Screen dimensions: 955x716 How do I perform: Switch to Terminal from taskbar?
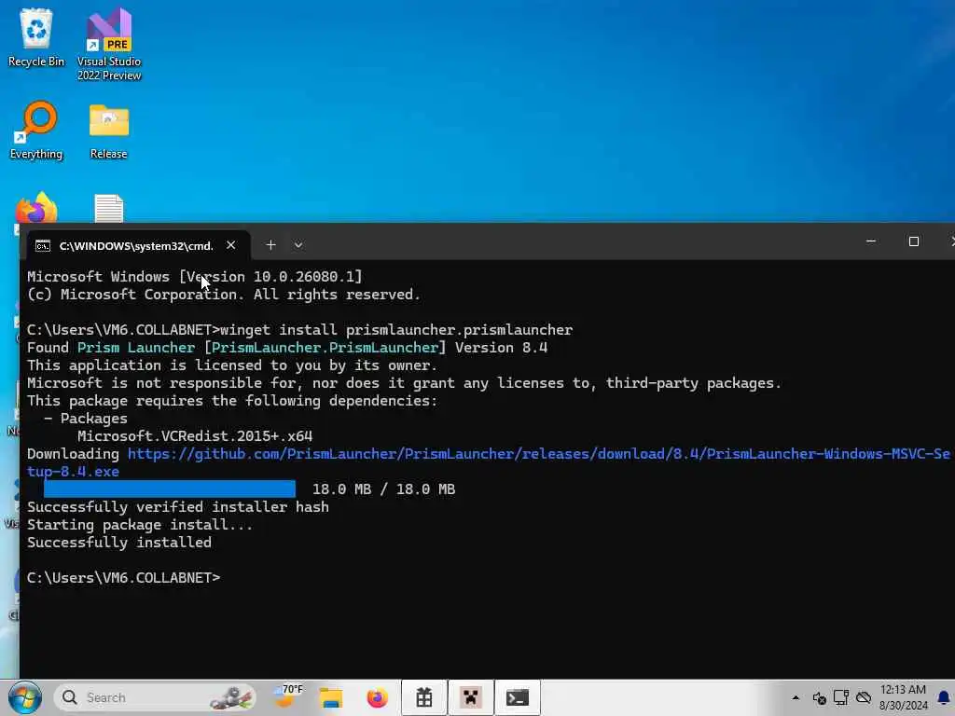pyautogui.click(x=517, y=697)
